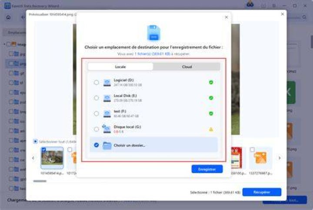Screen dimensions: 313x210
Task: Switch to the Locale tab
Action: 120,67
